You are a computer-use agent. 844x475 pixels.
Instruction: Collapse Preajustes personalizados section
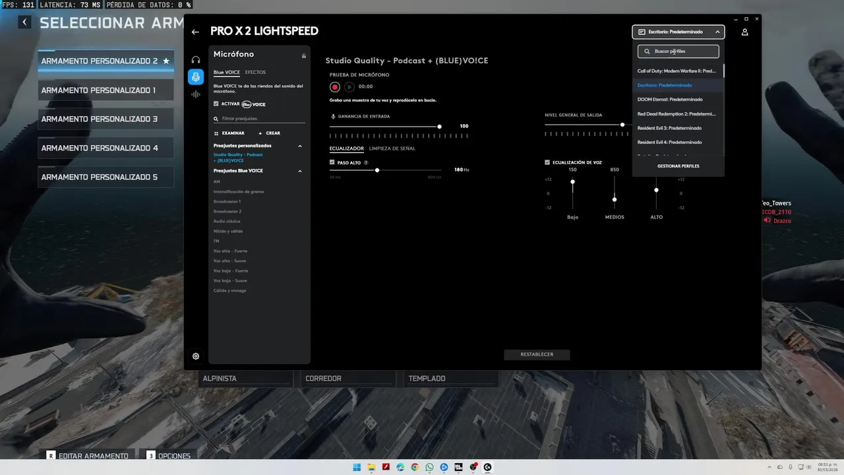300,146
